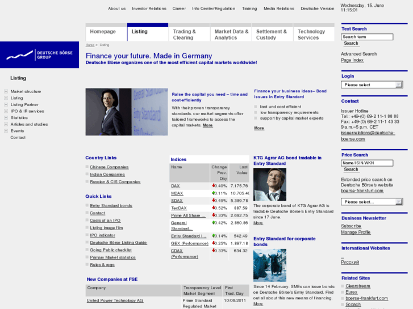Expand the Events tree item
Image resolution: width=413 pixels, height=309 pixels.
[6, 131]
